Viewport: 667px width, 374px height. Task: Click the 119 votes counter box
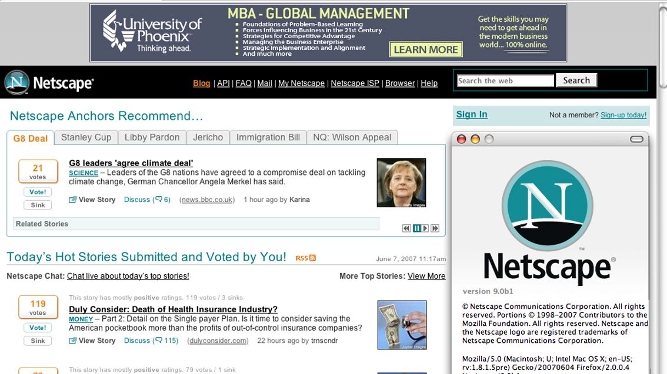pos(38,307)
